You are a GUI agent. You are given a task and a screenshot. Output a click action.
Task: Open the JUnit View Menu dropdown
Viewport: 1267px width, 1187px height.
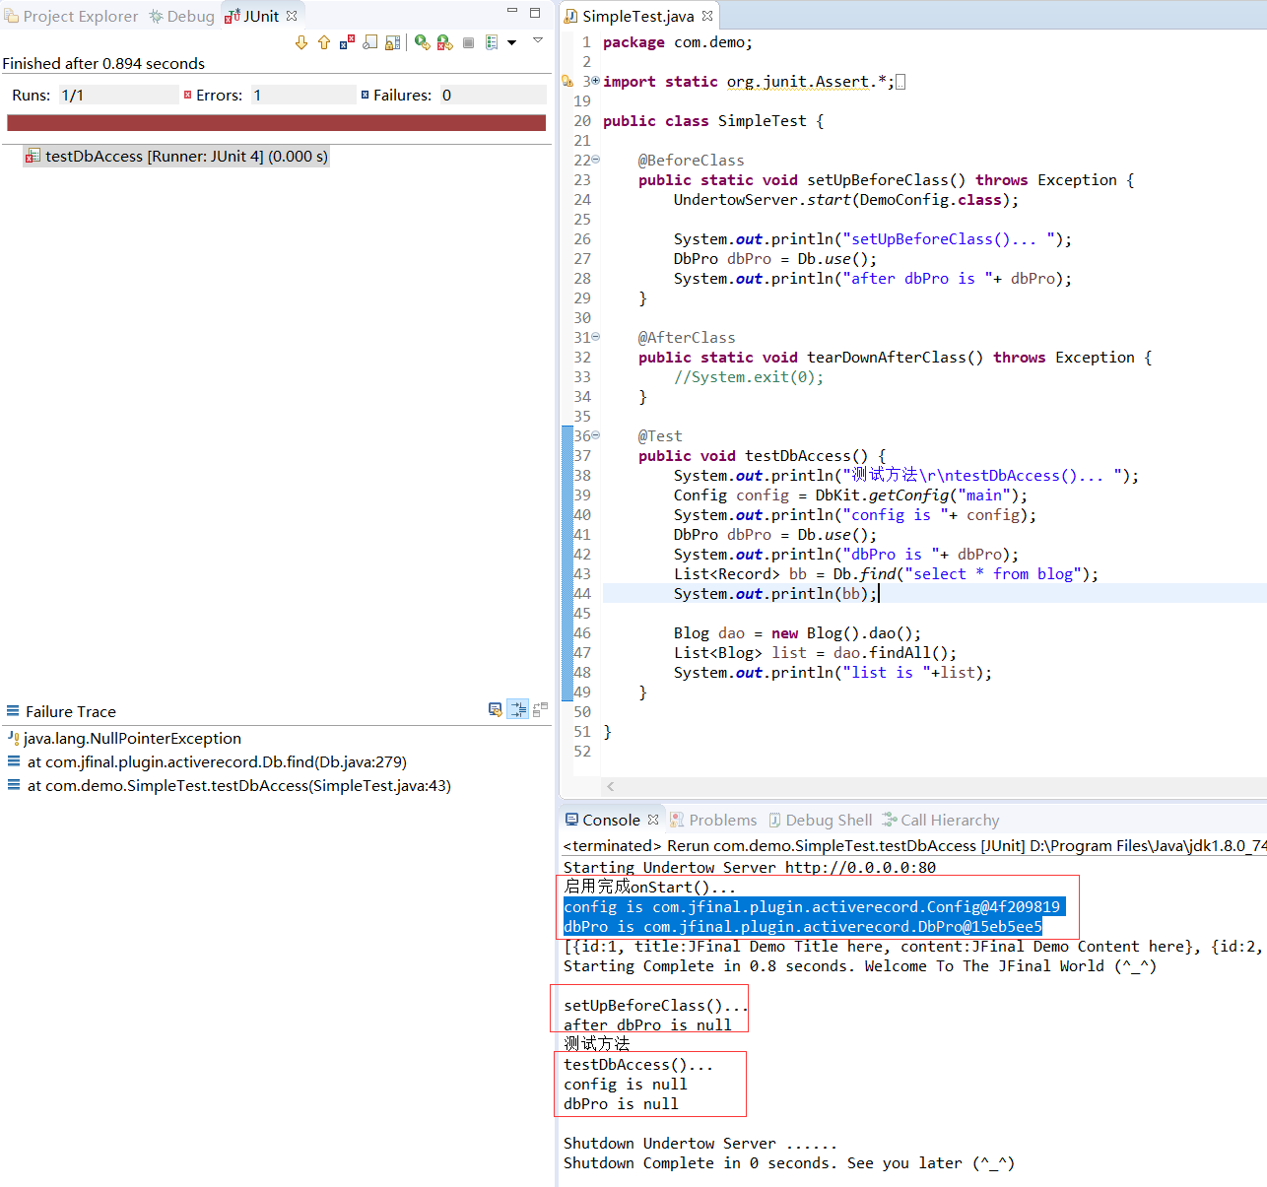pos(538,40)
